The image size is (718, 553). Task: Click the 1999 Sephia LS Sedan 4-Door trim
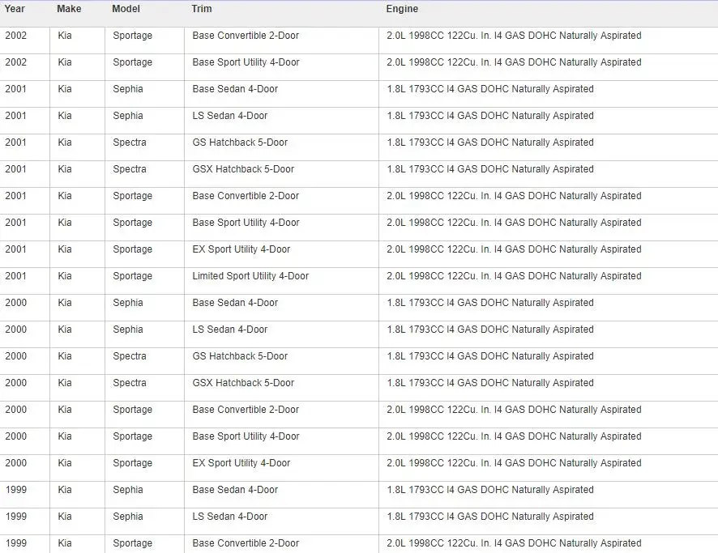click(230, 517)
